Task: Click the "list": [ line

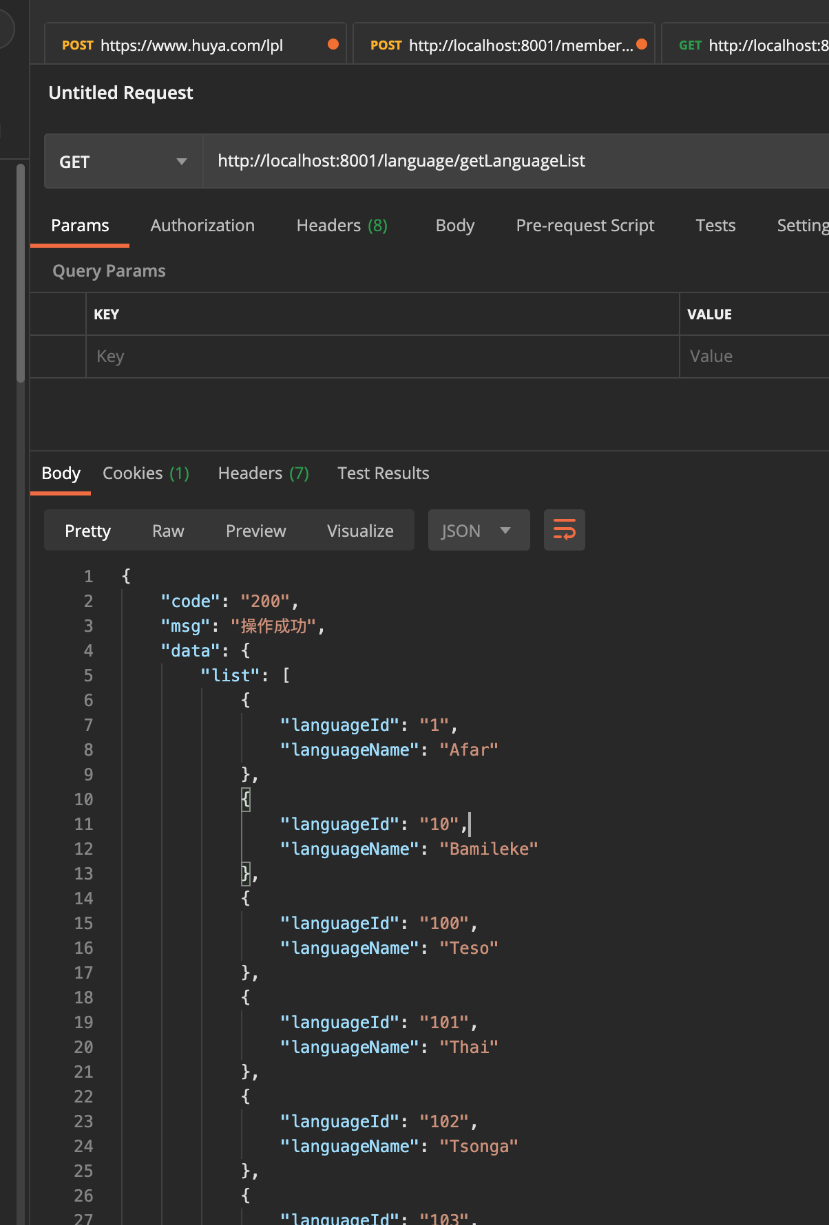Action: (245, 676)
